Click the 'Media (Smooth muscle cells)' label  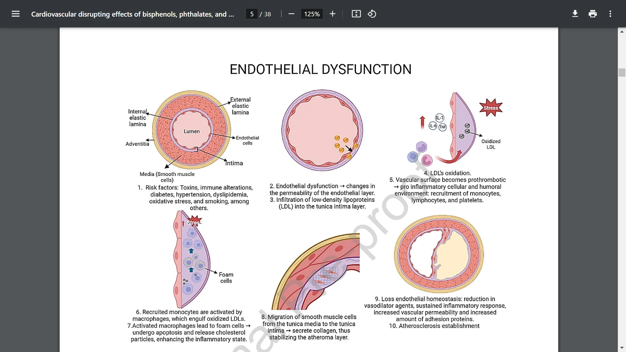click(167, 177)
